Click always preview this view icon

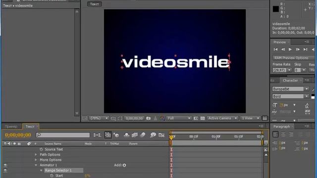point(85,118)
